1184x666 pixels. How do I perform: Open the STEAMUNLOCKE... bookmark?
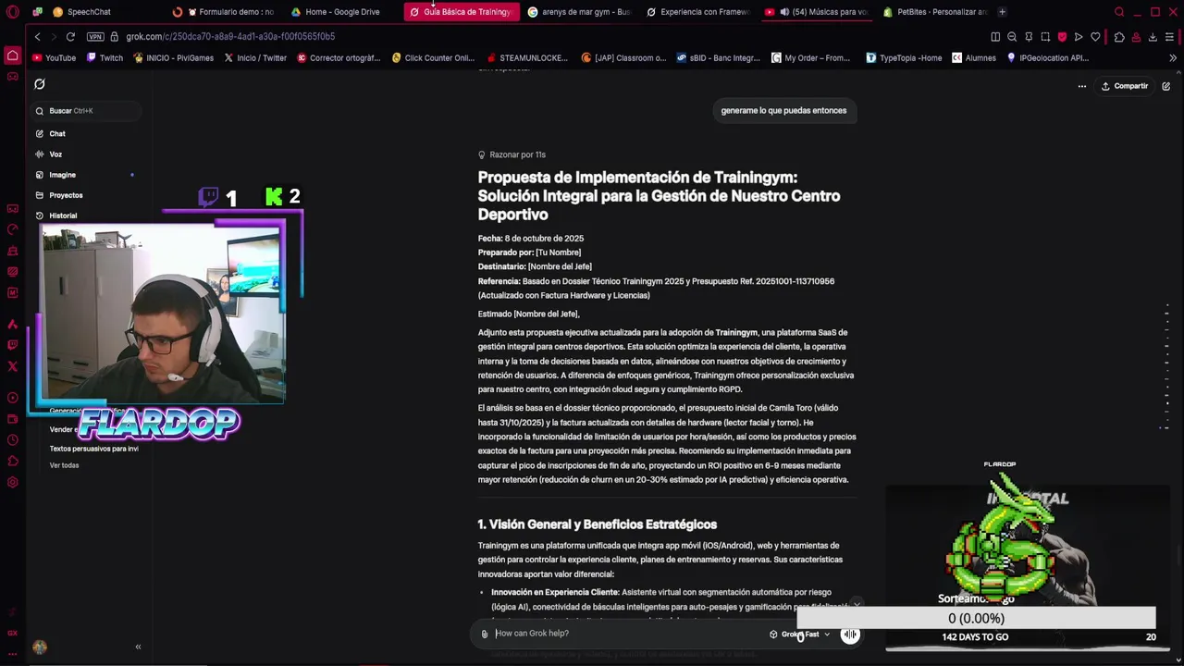tap(527, 58)
